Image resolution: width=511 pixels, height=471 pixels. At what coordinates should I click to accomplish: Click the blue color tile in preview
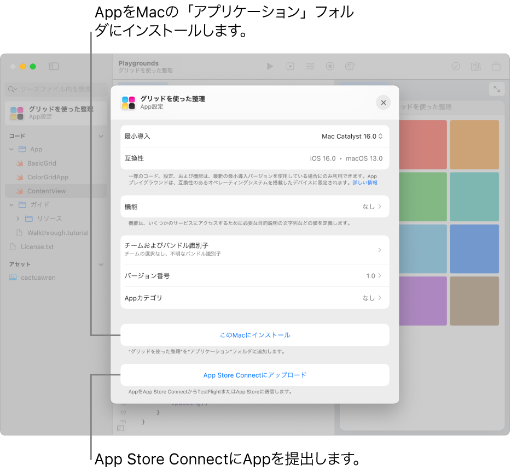click(x=474, y=249)
